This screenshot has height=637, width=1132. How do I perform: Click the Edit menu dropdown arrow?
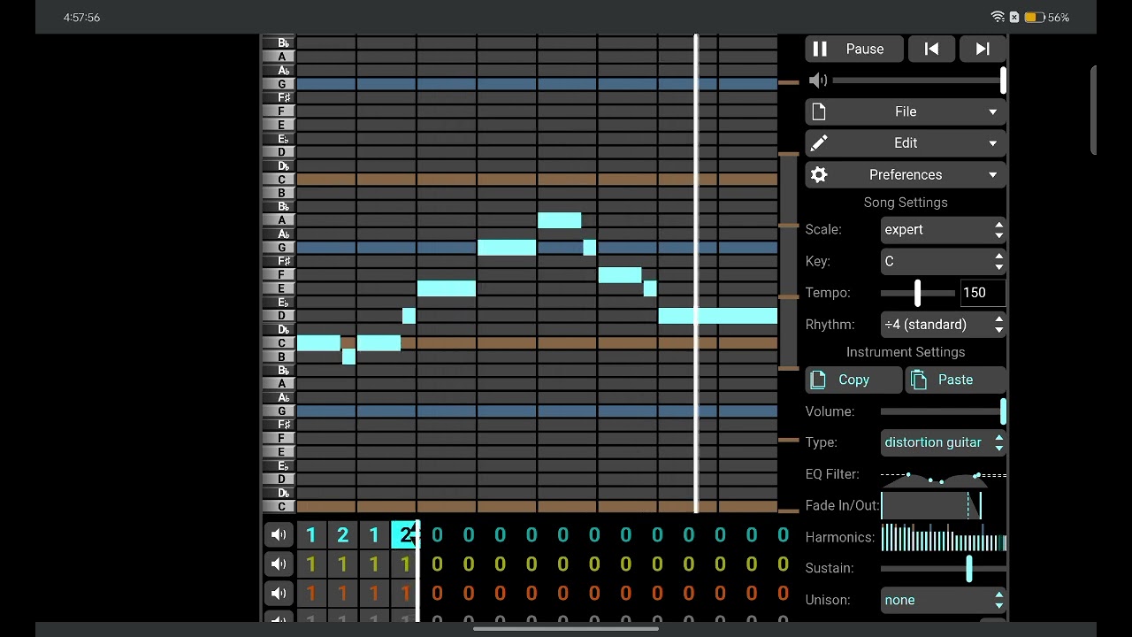click(x=992, y=143)
